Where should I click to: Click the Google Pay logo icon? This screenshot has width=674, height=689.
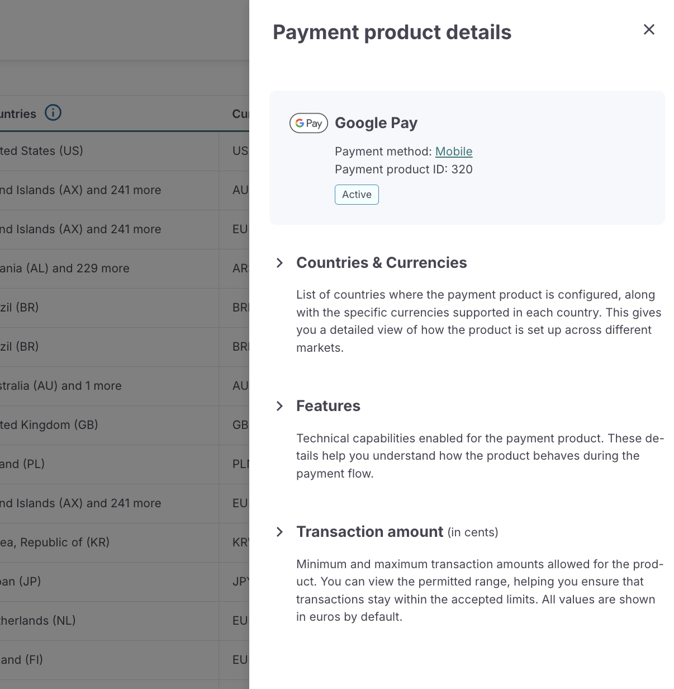(x=308, y=123)
